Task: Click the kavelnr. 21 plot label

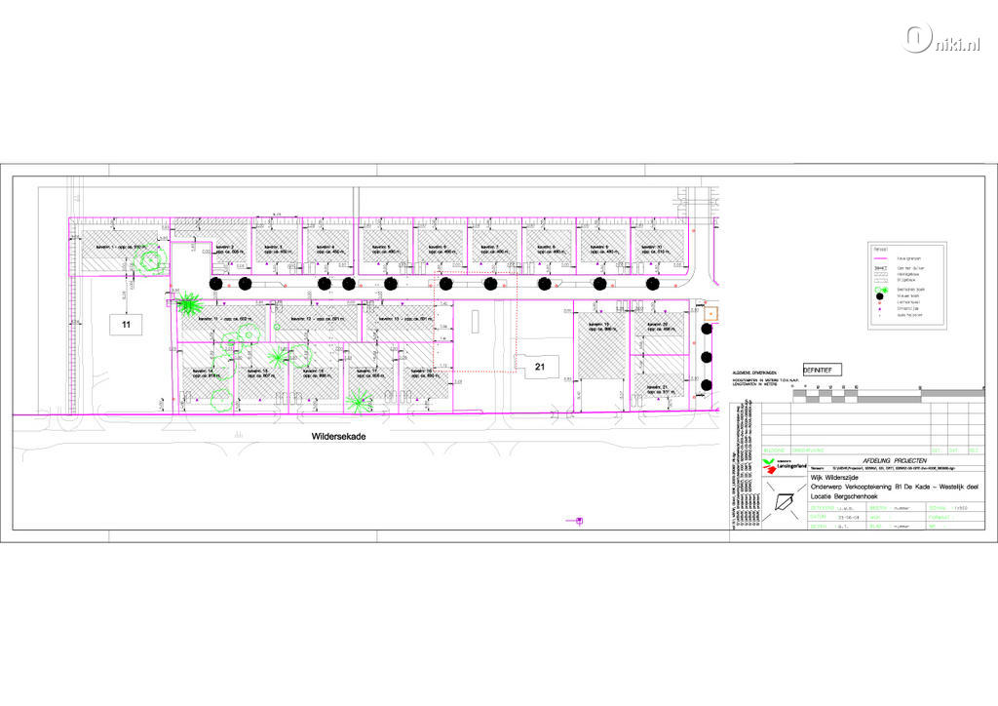Action: (x=660, y=389)
